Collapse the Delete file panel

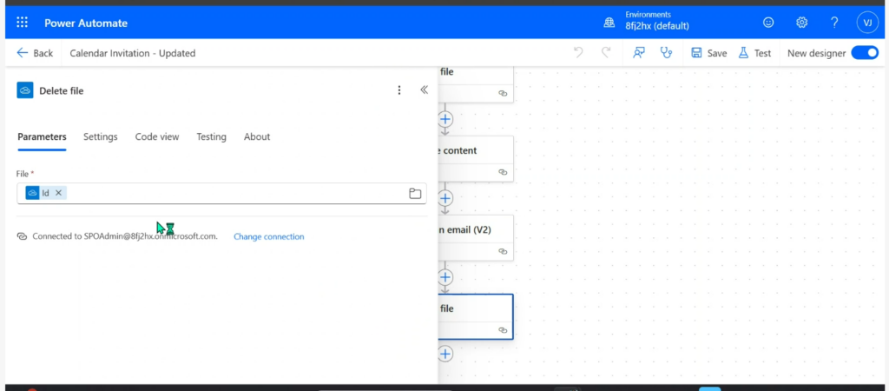pyautogui.click(x=424, y=89)
